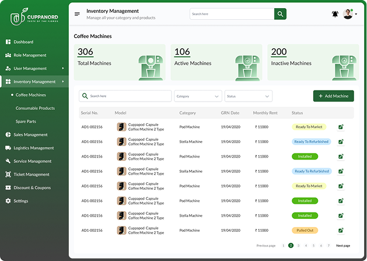Click the User Management icon
The image size is (367, 261).
(8, 68)
